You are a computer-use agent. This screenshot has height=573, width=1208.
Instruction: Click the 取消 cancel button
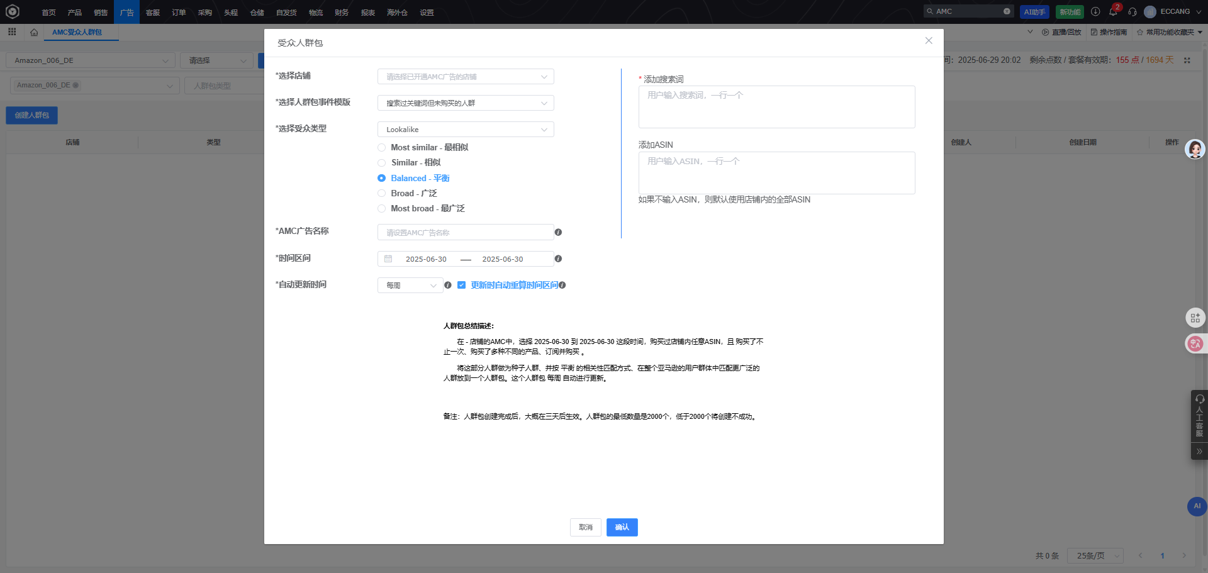tap(585, 527)
